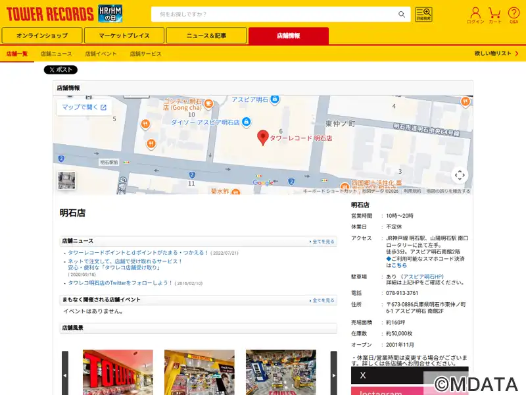The image size is (526, 395).
Task: Open the ログイン user icon
Action: (475, 15)
